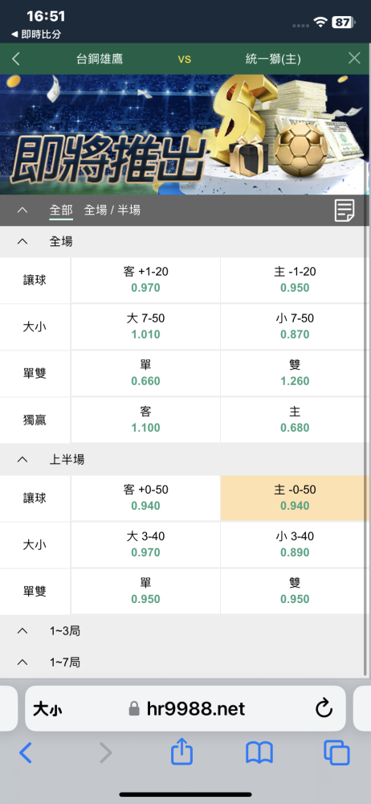Switch to the 全場 / 半場 tab
This screenshot has width=371, height=804.
(x=112, y=210)
